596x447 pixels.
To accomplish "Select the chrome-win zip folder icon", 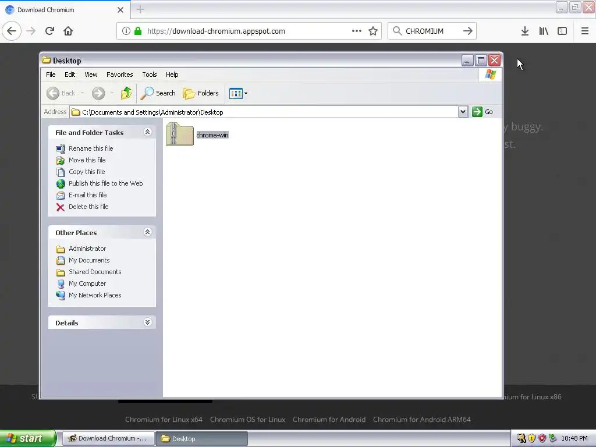I will tap(180, 134).
